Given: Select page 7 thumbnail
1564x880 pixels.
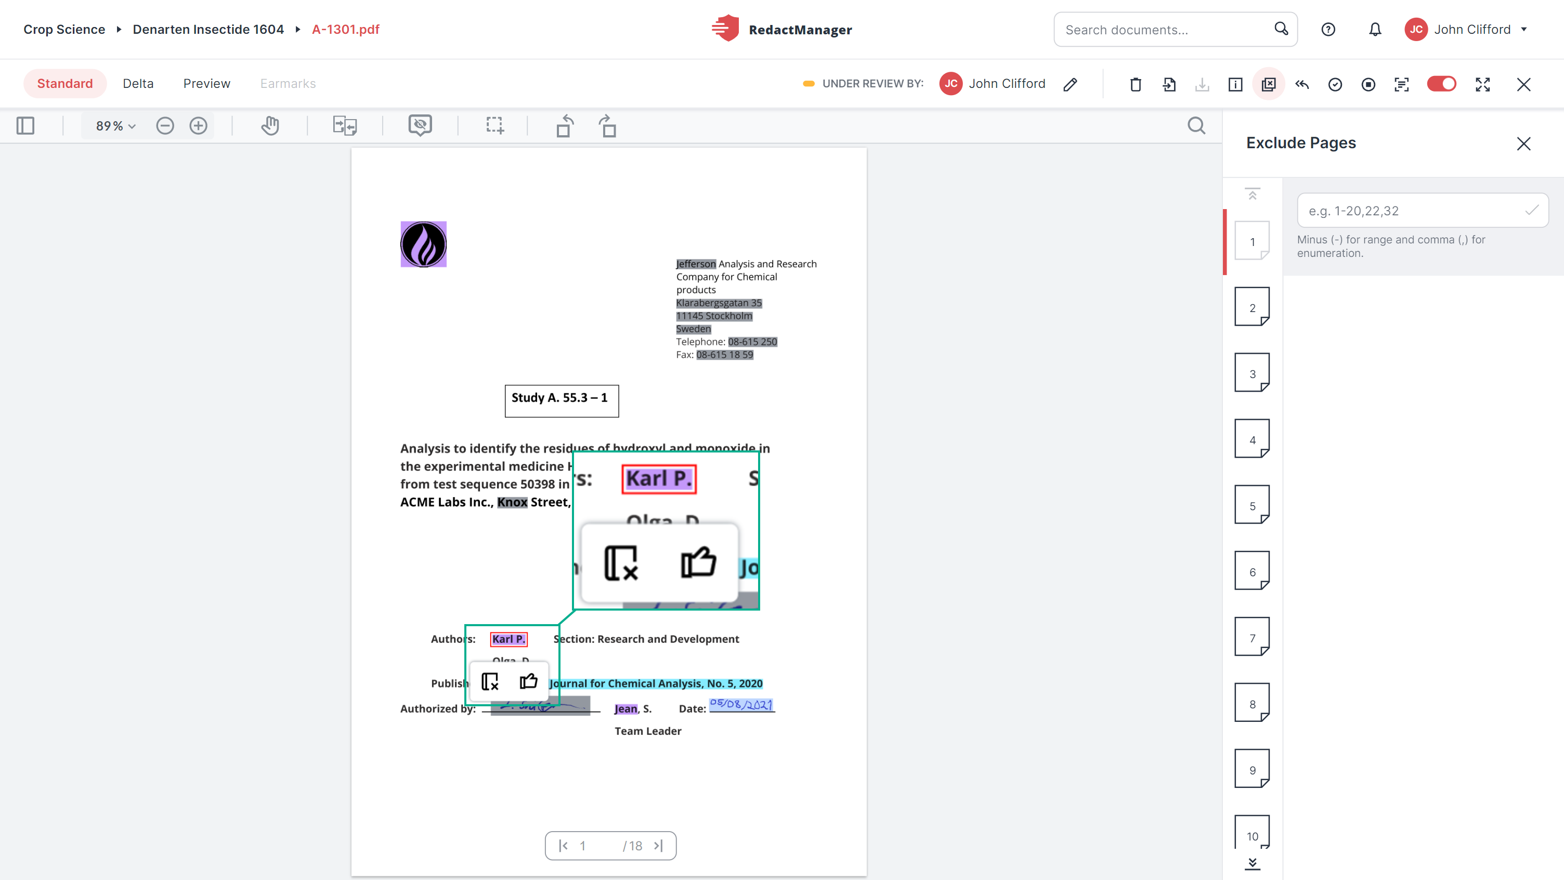Looking at the screenshot, I should (1253, 638).
